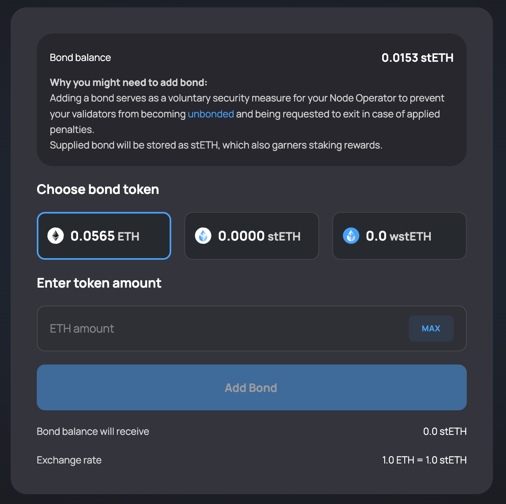The image size is (506, 504).
Task: Click the stETH droplet logo icon
Action: [203, 236]
